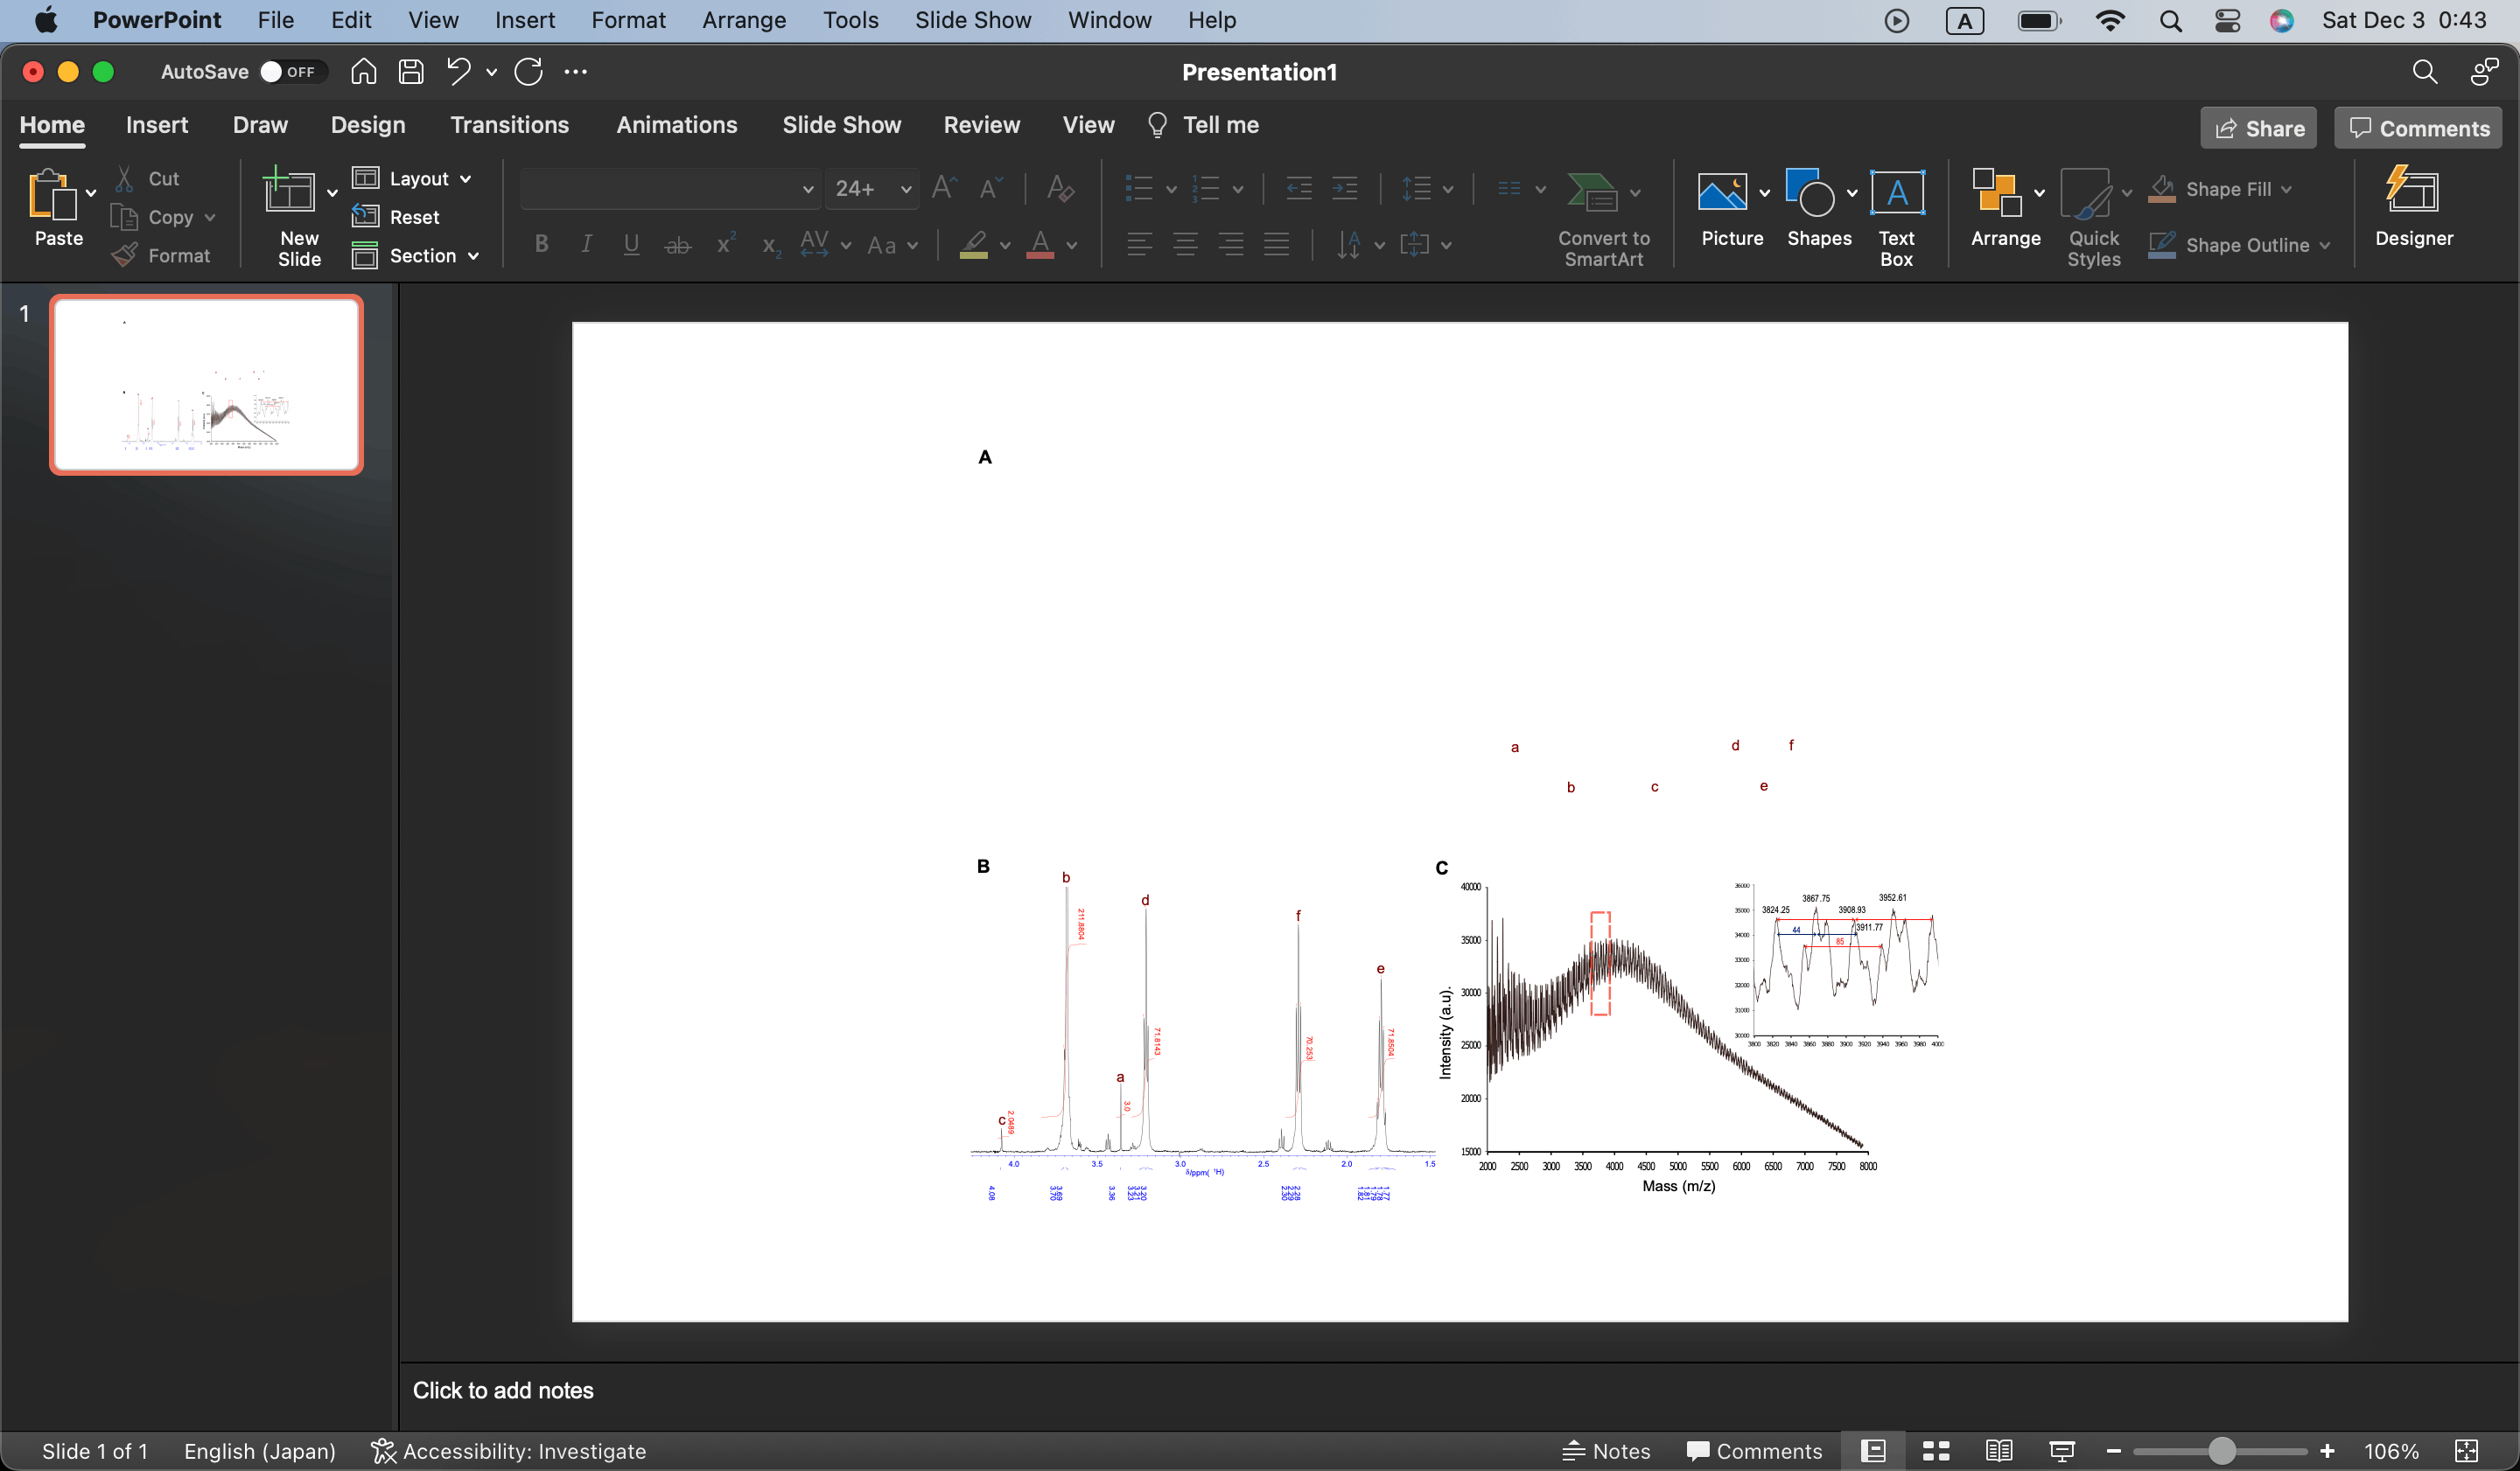Open Quick Styles gallery
The width and height of the screenshot is (2520, 1471).
(x=2093, y=217)
